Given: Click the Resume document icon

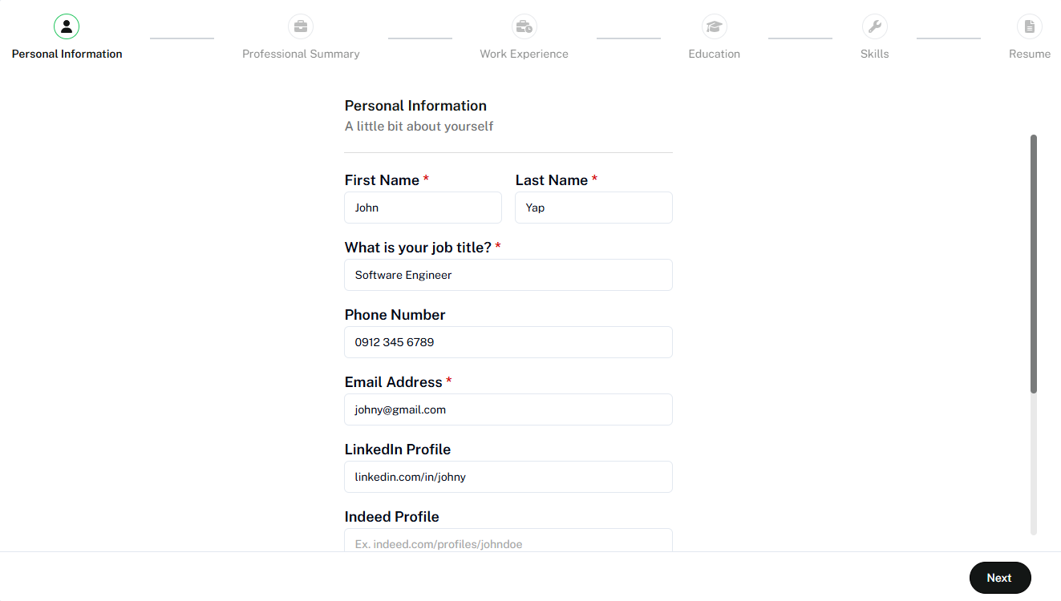Looking at the screenshot, I should point(1030,26).
